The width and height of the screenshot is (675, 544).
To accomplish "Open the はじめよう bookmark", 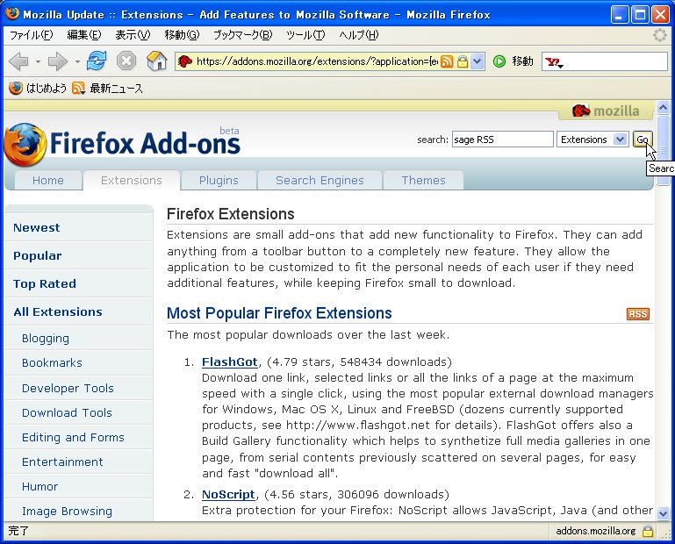I will pyautogui.click(x=38, y=89).
